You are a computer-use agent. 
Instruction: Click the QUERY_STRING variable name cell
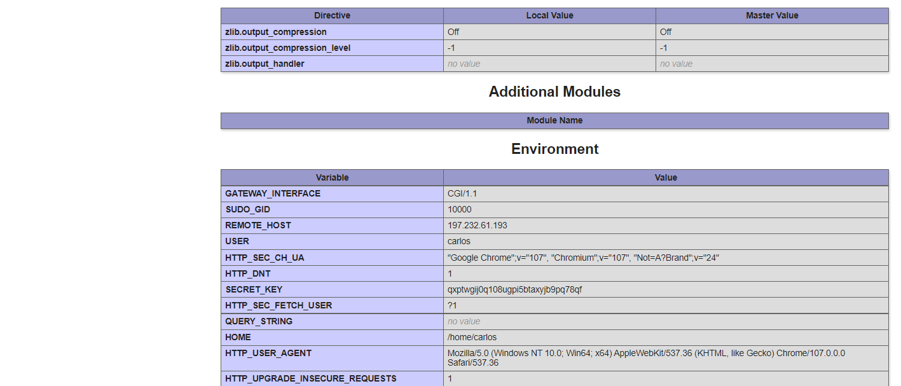[x=259, y=321]
